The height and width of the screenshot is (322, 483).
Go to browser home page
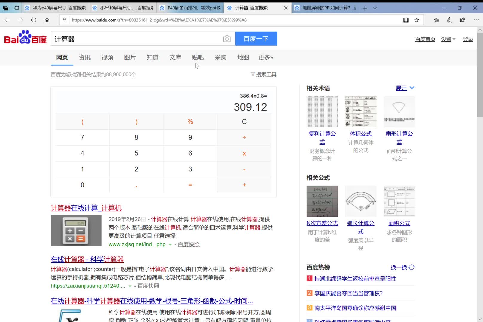coord(47,20)
